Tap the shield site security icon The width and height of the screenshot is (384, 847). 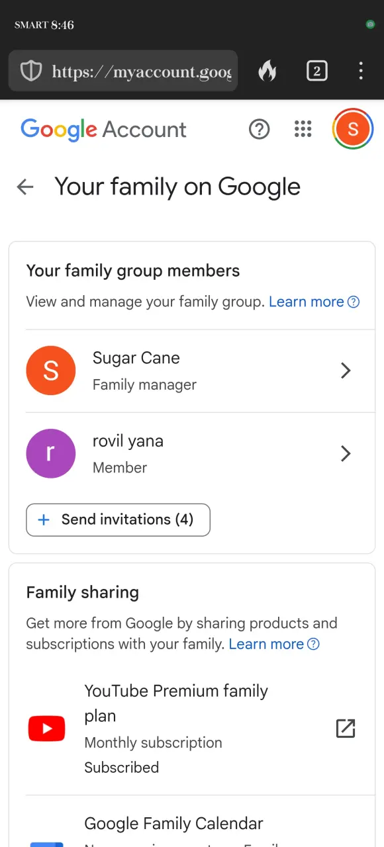coord(31,71)
